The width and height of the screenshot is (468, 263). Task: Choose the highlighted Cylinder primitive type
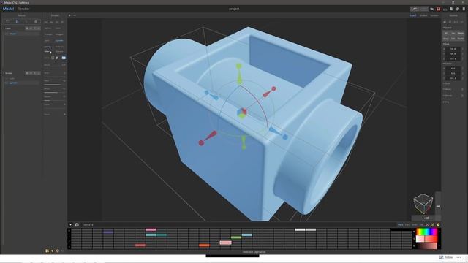(x=59, y=41)
